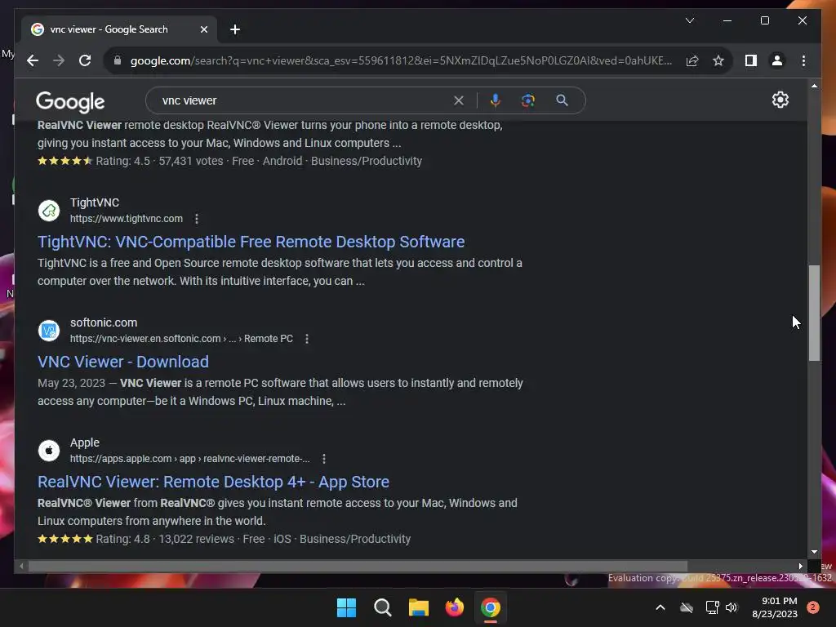Click the vertical scrollbar thumb

(x=814, y=313)
